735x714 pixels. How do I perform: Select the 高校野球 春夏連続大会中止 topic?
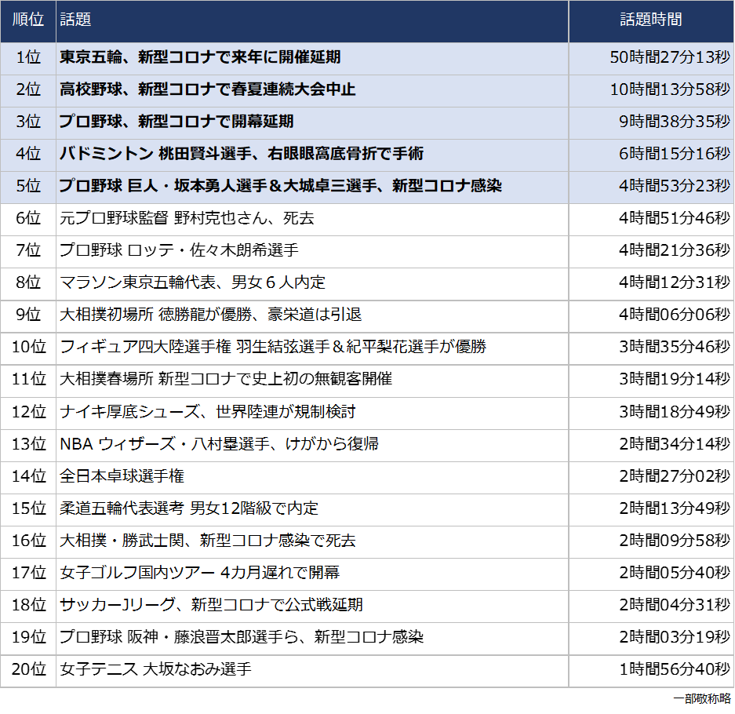coord(208,90)
